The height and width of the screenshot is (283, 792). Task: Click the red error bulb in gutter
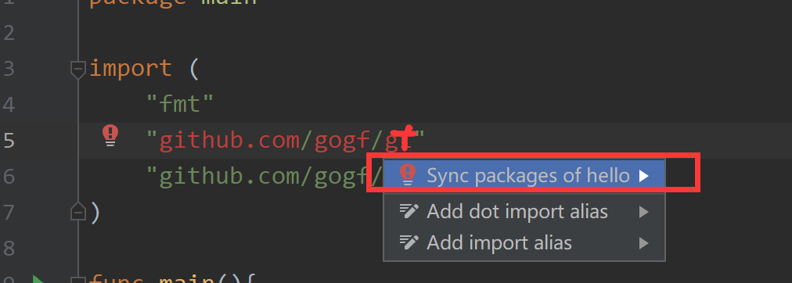click(110, 135)
